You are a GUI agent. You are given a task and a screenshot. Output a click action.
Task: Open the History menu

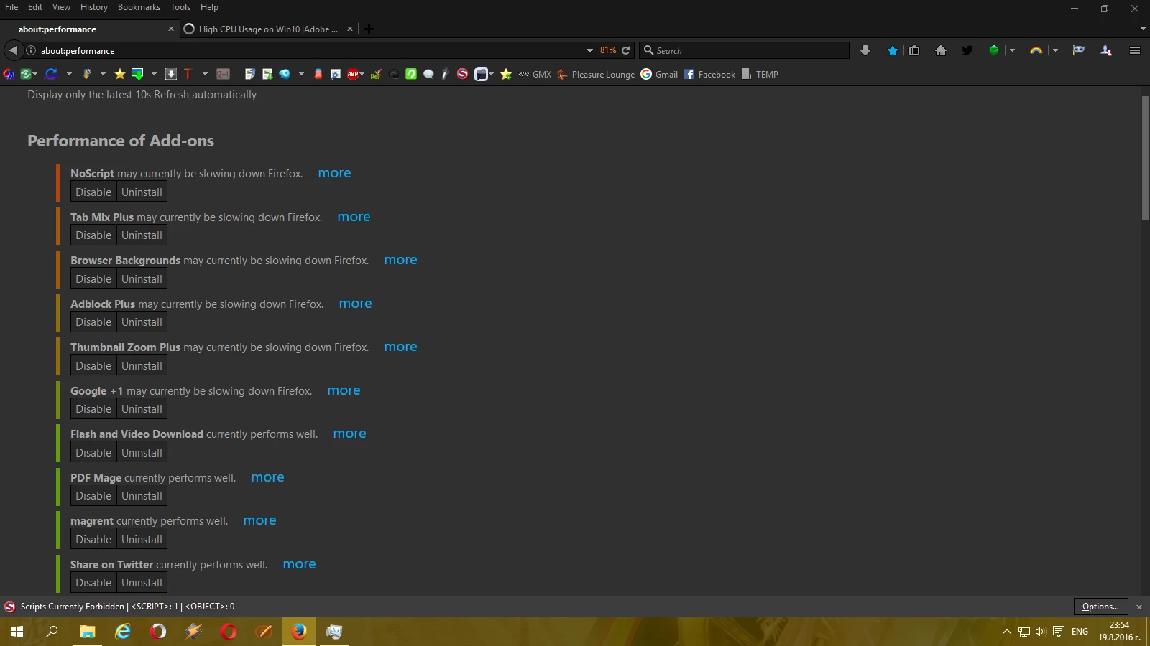coord(93,7)
